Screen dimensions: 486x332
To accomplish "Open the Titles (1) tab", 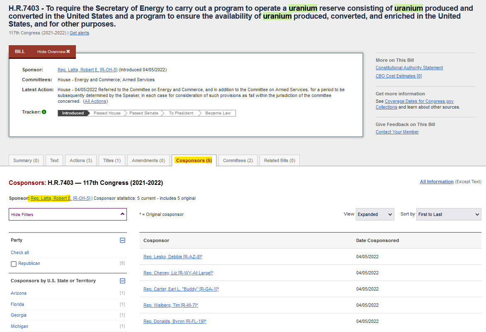I will [x=112, y=160].
